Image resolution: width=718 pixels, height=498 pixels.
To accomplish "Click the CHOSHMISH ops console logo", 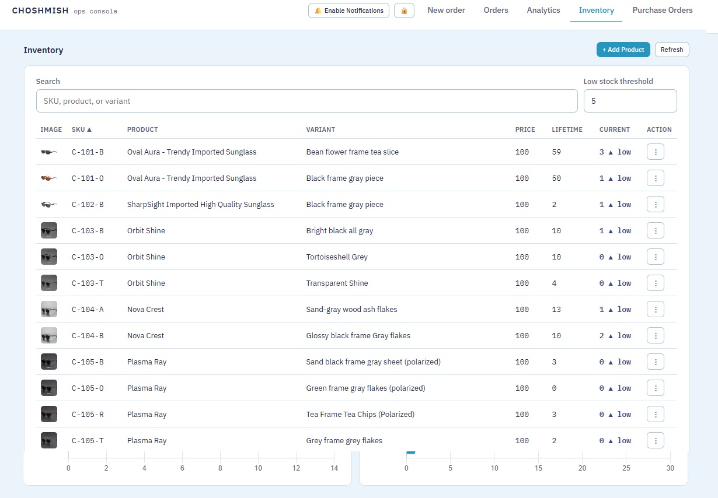I will [x=65, y=10].
